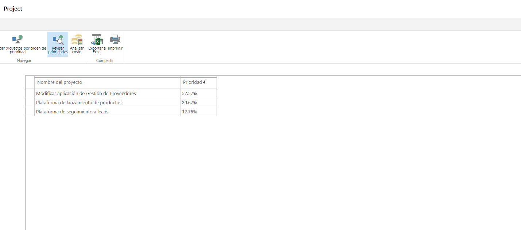Click the Project title at top
521x230 pixels.
click(13, 9)
